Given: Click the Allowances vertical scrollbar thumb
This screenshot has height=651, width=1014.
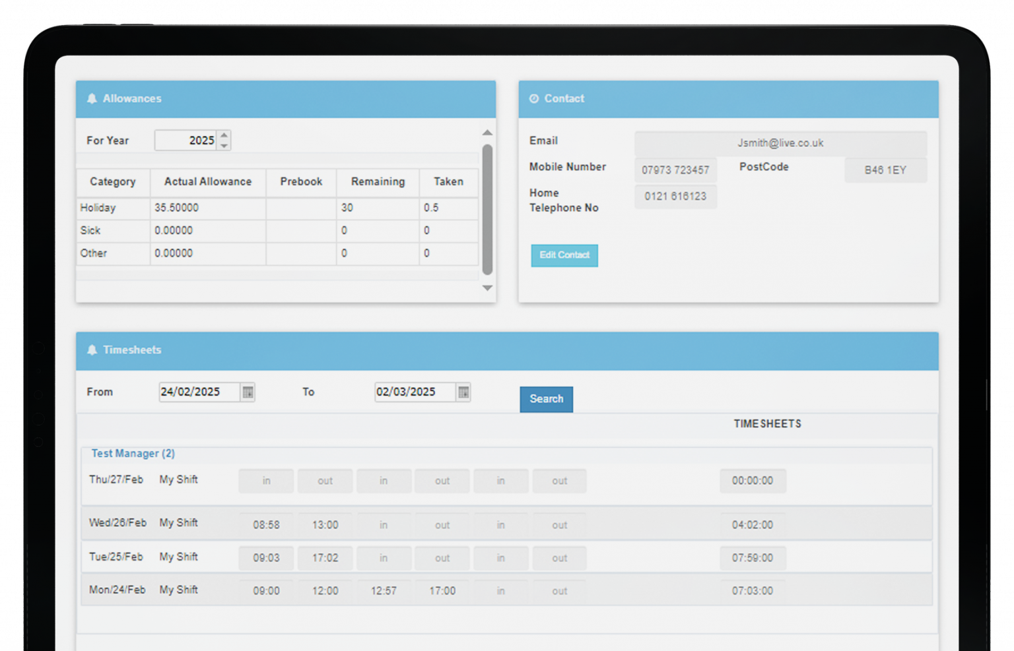Looking at the screenshot, I should coord(487,209).
